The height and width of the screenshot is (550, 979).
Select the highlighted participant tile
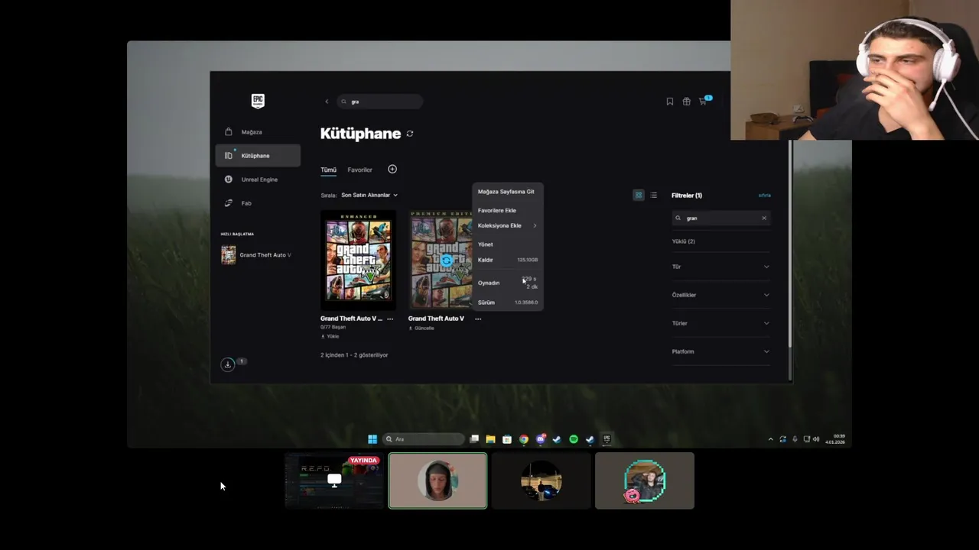pos(437,480)
